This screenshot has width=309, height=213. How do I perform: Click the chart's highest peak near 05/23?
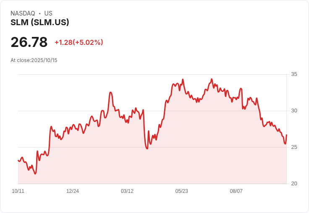(x=183, y=79)
